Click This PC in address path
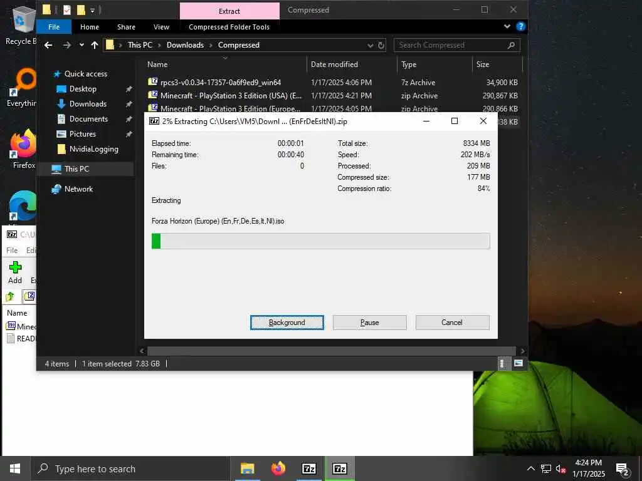This screenshot has height=481, width=642. [x=140, y=45]
